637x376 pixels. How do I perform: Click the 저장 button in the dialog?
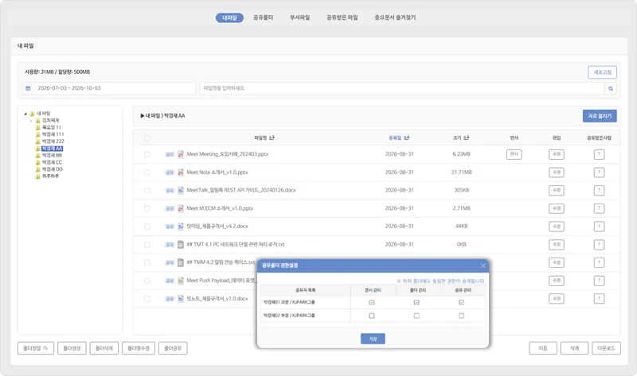pos(373,339)
